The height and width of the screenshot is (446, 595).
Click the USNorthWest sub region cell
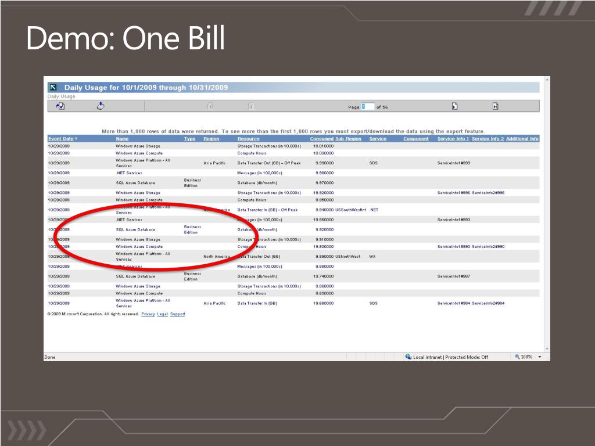[x=347, y=257]
